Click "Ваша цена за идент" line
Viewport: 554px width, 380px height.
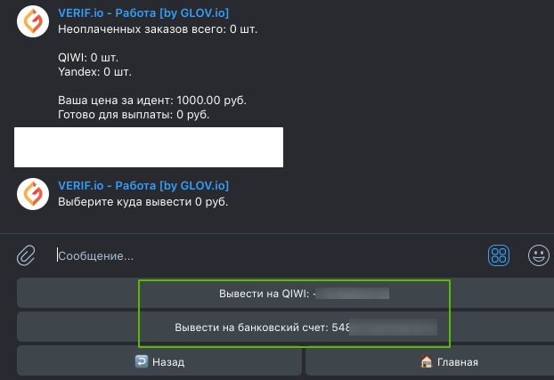click(151, 100)
